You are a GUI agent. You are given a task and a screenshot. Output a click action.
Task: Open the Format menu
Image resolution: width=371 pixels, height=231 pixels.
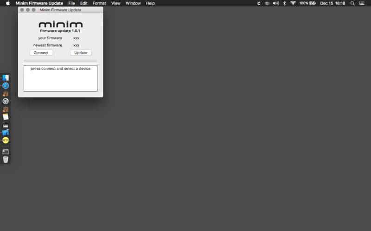click(99, 3)
